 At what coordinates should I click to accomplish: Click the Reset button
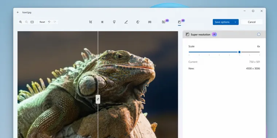[x=42, y=22]
